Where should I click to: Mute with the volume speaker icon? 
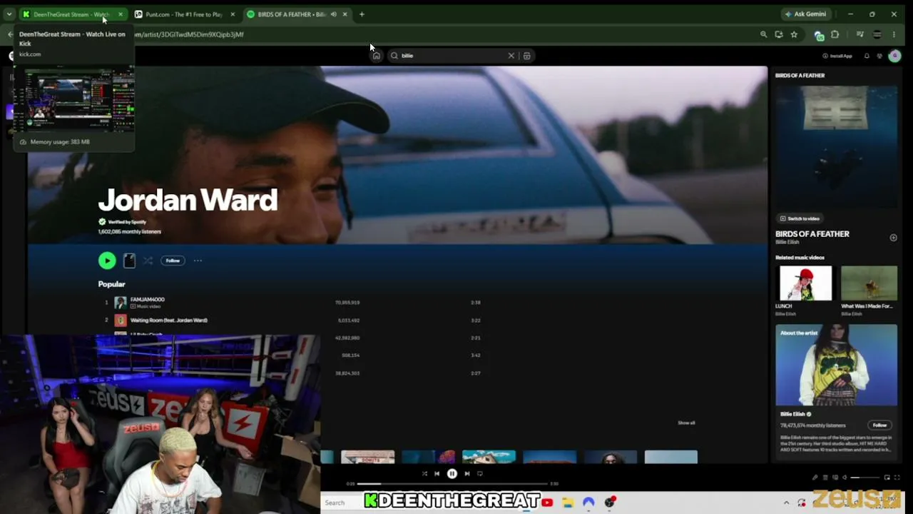[845, 478]
